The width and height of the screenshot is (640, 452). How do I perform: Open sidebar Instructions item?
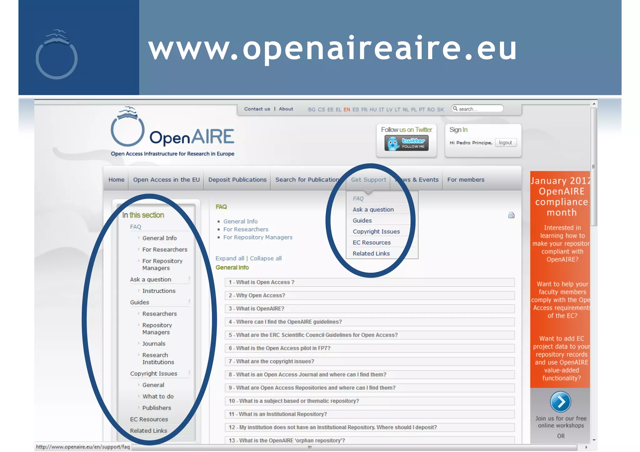[159, 291]
